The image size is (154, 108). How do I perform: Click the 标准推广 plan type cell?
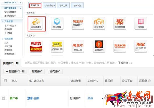(x=75, y=98)
